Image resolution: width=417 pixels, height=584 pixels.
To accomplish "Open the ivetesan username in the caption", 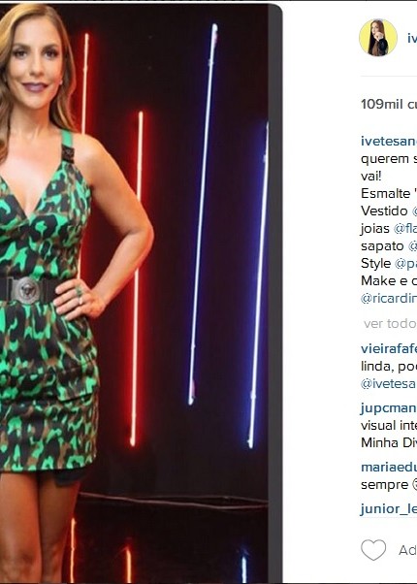I will click(389, 141).
